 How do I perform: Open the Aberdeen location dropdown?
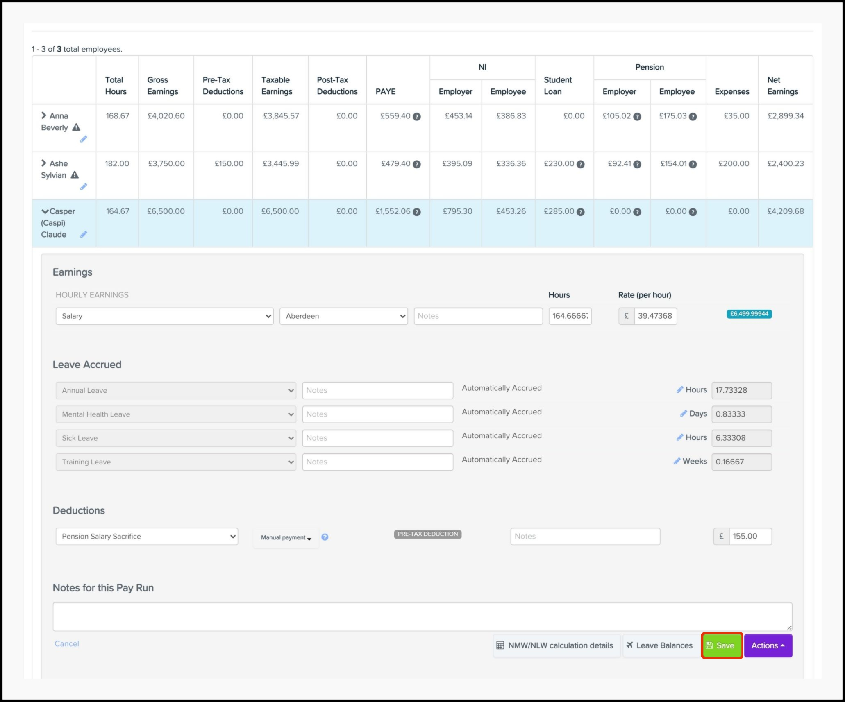(343, 316)
